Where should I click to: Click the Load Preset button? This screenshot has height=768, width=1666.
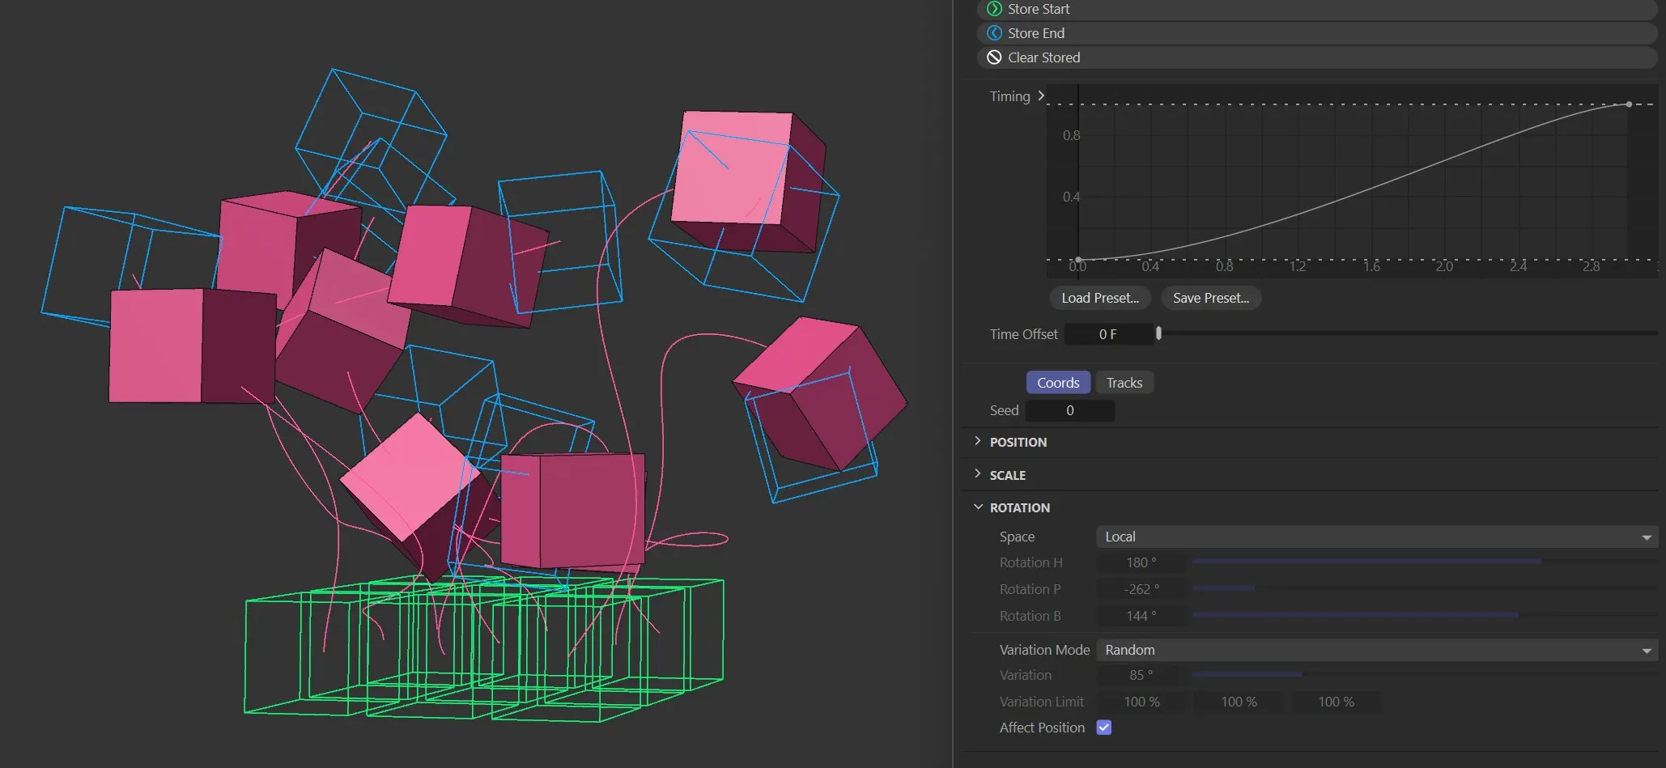(x=1099, y=298)
